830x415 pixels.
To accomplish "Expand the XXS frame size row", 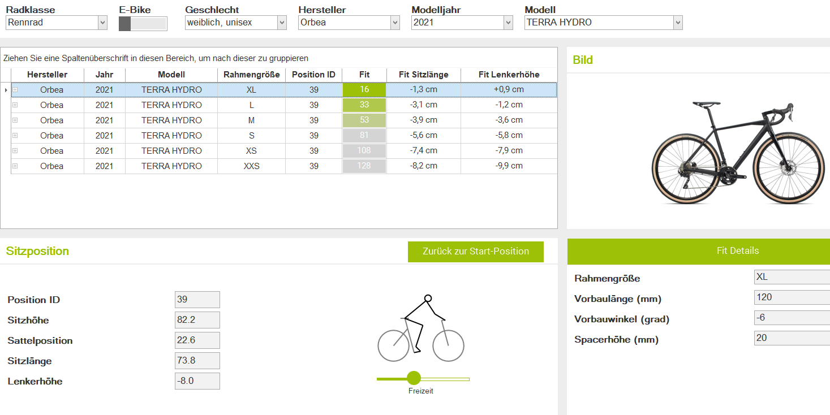I will click(15, 166).
